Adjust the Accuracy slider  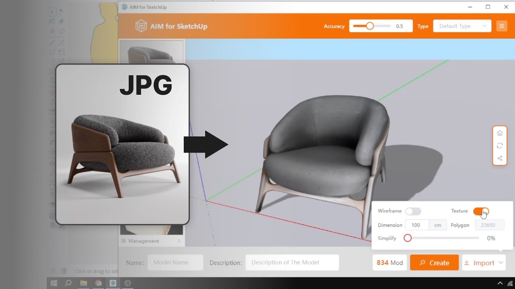pyautogui.click(x=370, y=26)
